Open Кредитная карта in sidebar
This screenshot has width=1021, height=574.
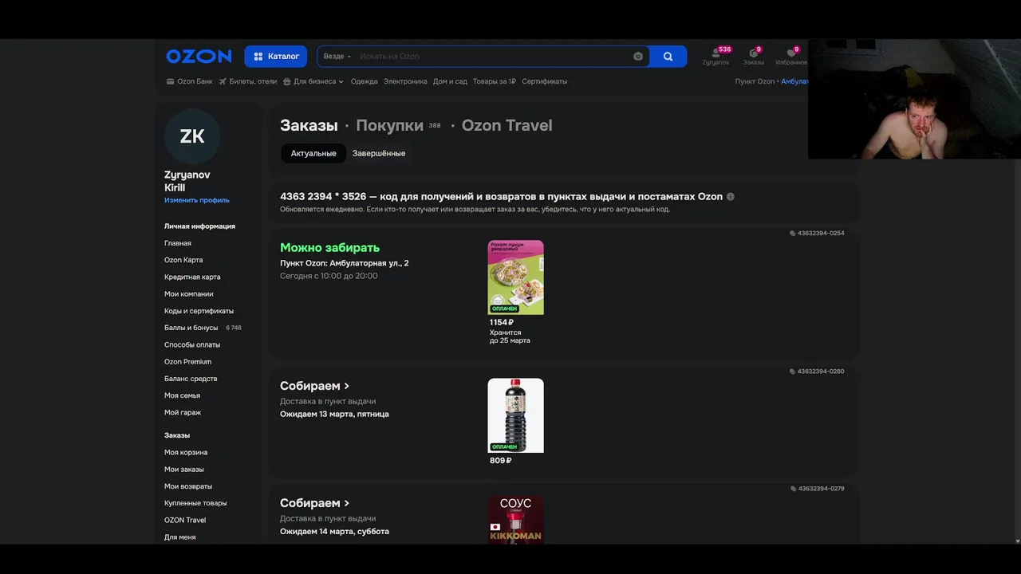pos(192,277)
